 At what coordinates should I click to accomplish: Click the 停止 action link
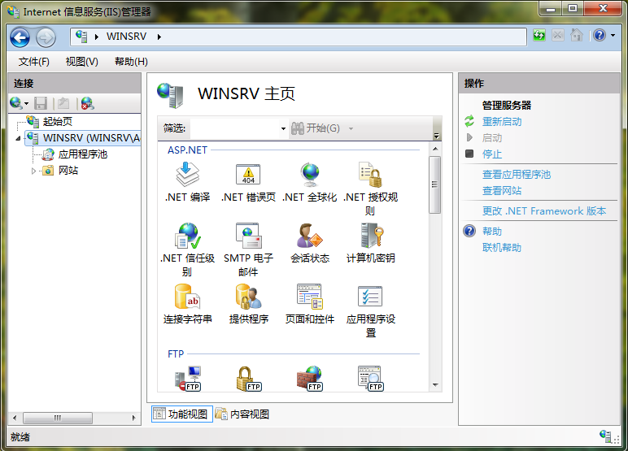coord(492,154)
